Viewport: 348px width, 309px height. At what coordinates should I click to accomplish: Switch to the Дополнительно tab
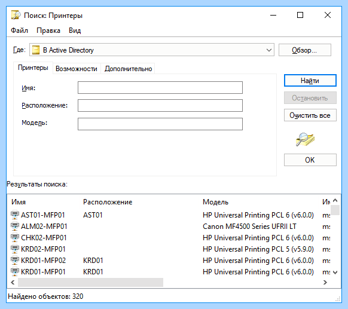pyautogui.click(x=129, y=69)
